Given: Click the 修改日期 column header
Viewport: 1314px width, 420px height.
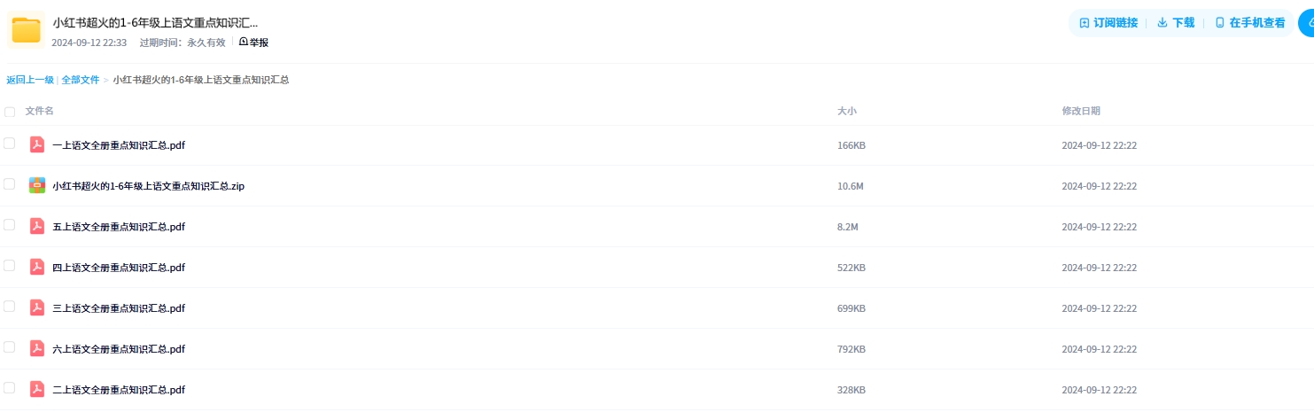Looking at the screenshot, I should coord(1081,111).
